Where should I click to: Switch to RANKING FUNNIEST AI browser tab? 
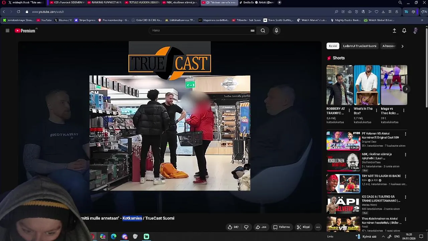point(105,2)
